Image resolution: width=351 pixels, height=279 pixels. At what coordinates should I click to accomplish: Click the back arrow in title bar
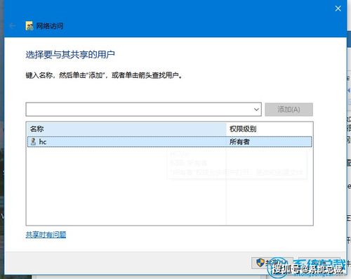[x=13, y=26]
